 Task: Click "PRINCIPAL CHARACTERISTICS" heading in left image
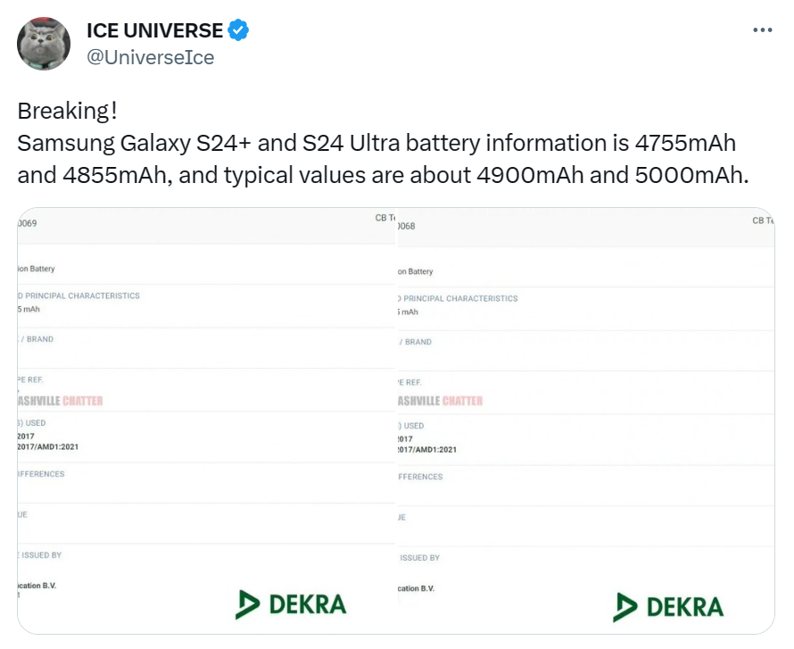[x=82, y=295]
